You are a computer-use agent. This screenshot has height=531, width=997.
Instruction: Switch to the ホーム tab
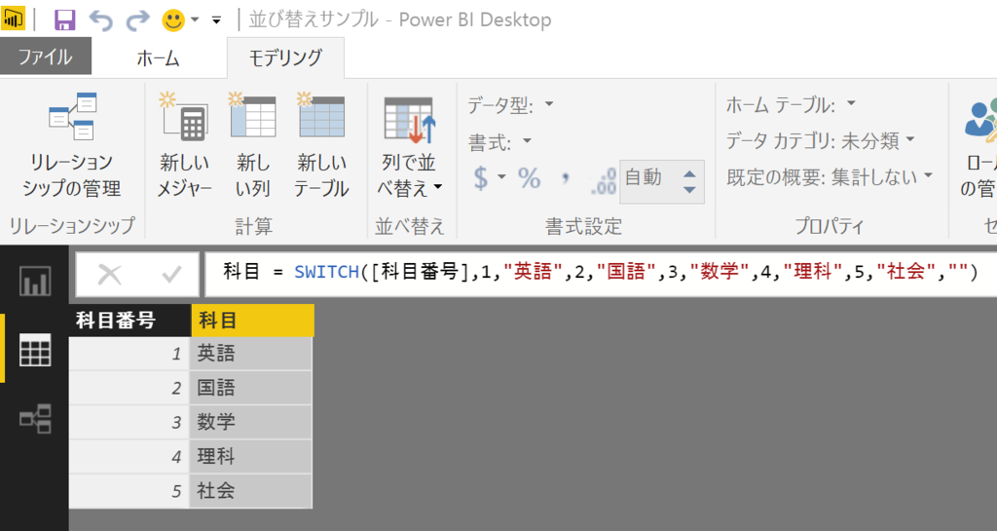pos(159,57)
